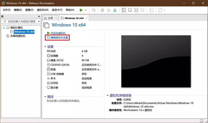Click the display monitor icon
Viewport: 208px width, 123px height.
(x=48, y=87)
